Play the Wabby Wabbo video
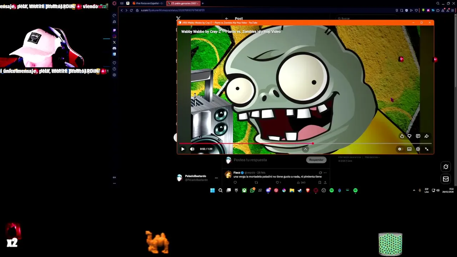The width and height of the screenshot is (457, 257). [183, 149]
